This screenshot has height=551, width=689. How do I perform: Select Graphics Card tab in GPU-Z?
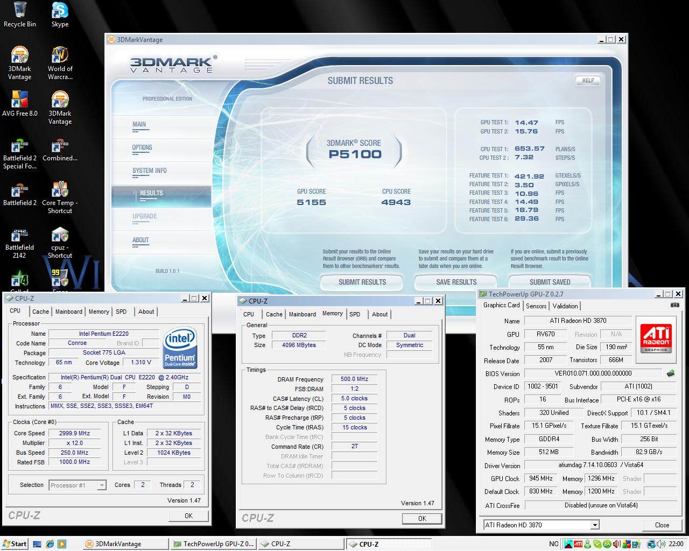click(502, 305)
